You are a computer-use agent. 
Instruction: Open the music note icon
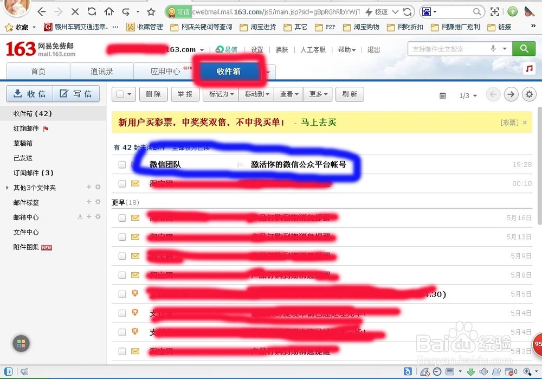[529, 68]
